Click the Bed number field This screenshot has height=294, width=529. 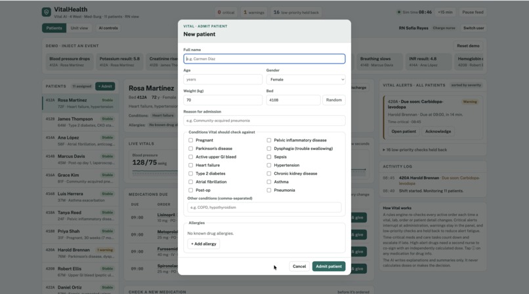[x=293, y=100]
